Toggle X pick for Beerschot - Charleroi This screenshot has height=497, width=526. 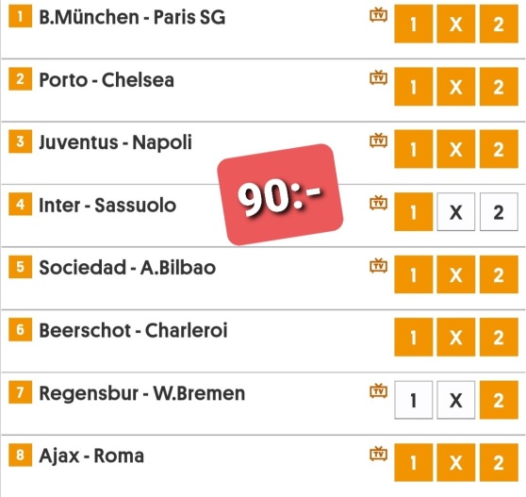click(456, 338)
